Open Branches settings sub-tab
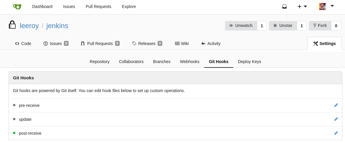Viewport: 345px width, 143px height. (162, 62)
